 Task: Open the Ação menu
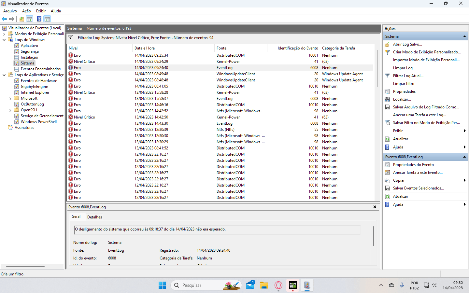point(26,11)
